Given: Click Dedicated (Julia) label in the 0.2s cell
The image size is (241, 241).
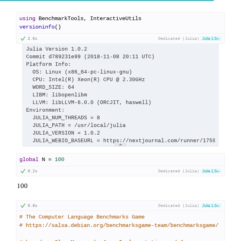Looking at the screenshot, I should 179,171.
